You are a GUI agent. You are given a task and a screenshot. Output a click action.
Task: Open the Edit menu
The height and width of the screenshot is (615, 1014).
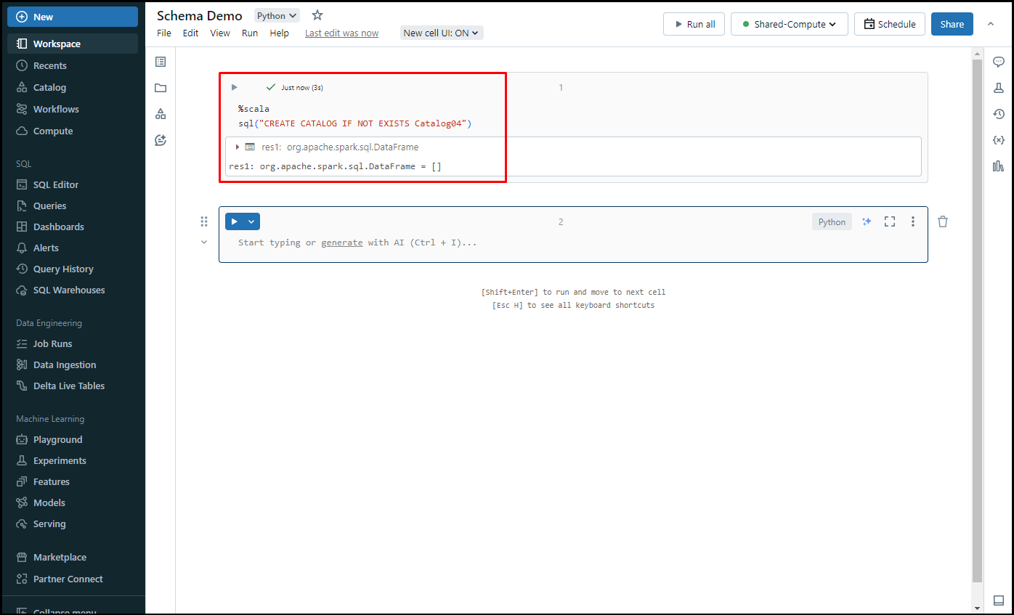tap(190, 33)
